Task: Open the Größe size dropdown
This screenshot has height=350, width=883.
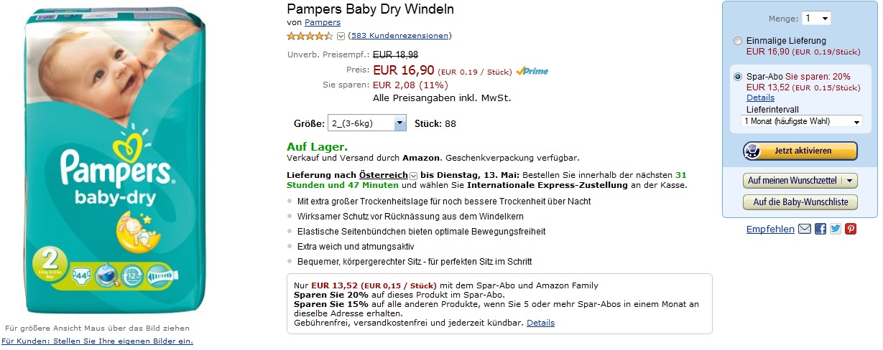Action: tap(367, 123)
